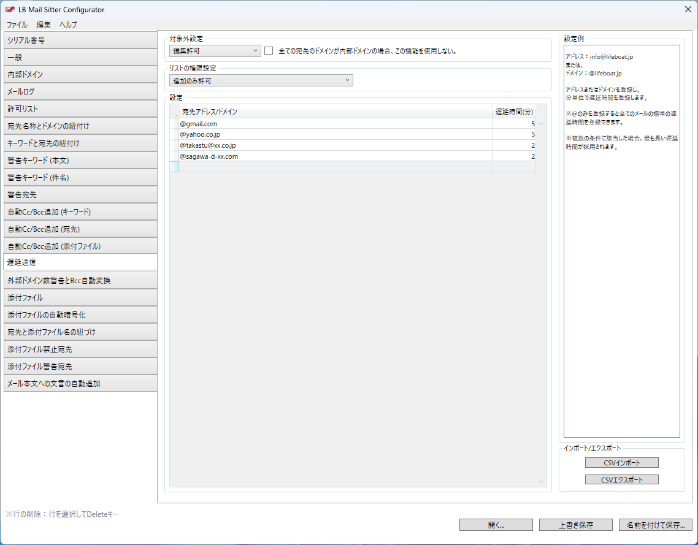Select 警告キーワード (件名) tab
Image resolution: width=698 pixels, height=545 pixels.
[x=80, y=178]
